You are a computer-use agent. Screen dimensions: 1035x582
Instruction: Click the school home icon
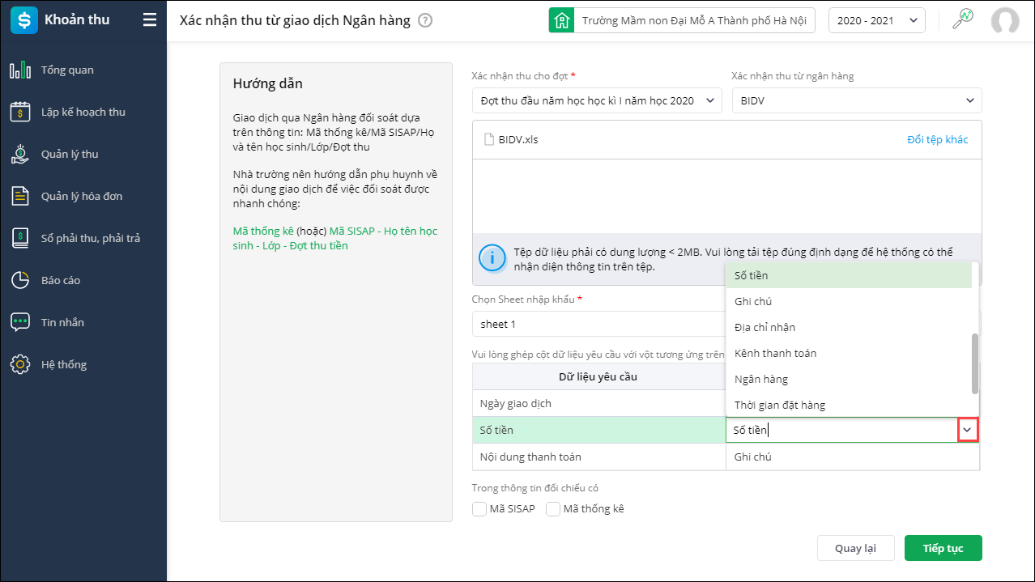[561, 20]
